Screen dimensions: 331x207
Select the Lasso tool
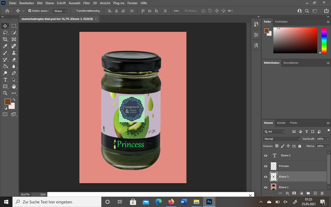coord(5,32)
